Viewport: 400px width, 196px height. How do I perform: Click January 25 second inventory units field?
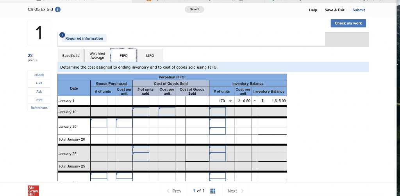pos(217,157)
